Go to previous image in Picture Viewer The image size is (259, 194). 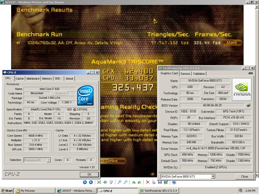tap(85, 182)
